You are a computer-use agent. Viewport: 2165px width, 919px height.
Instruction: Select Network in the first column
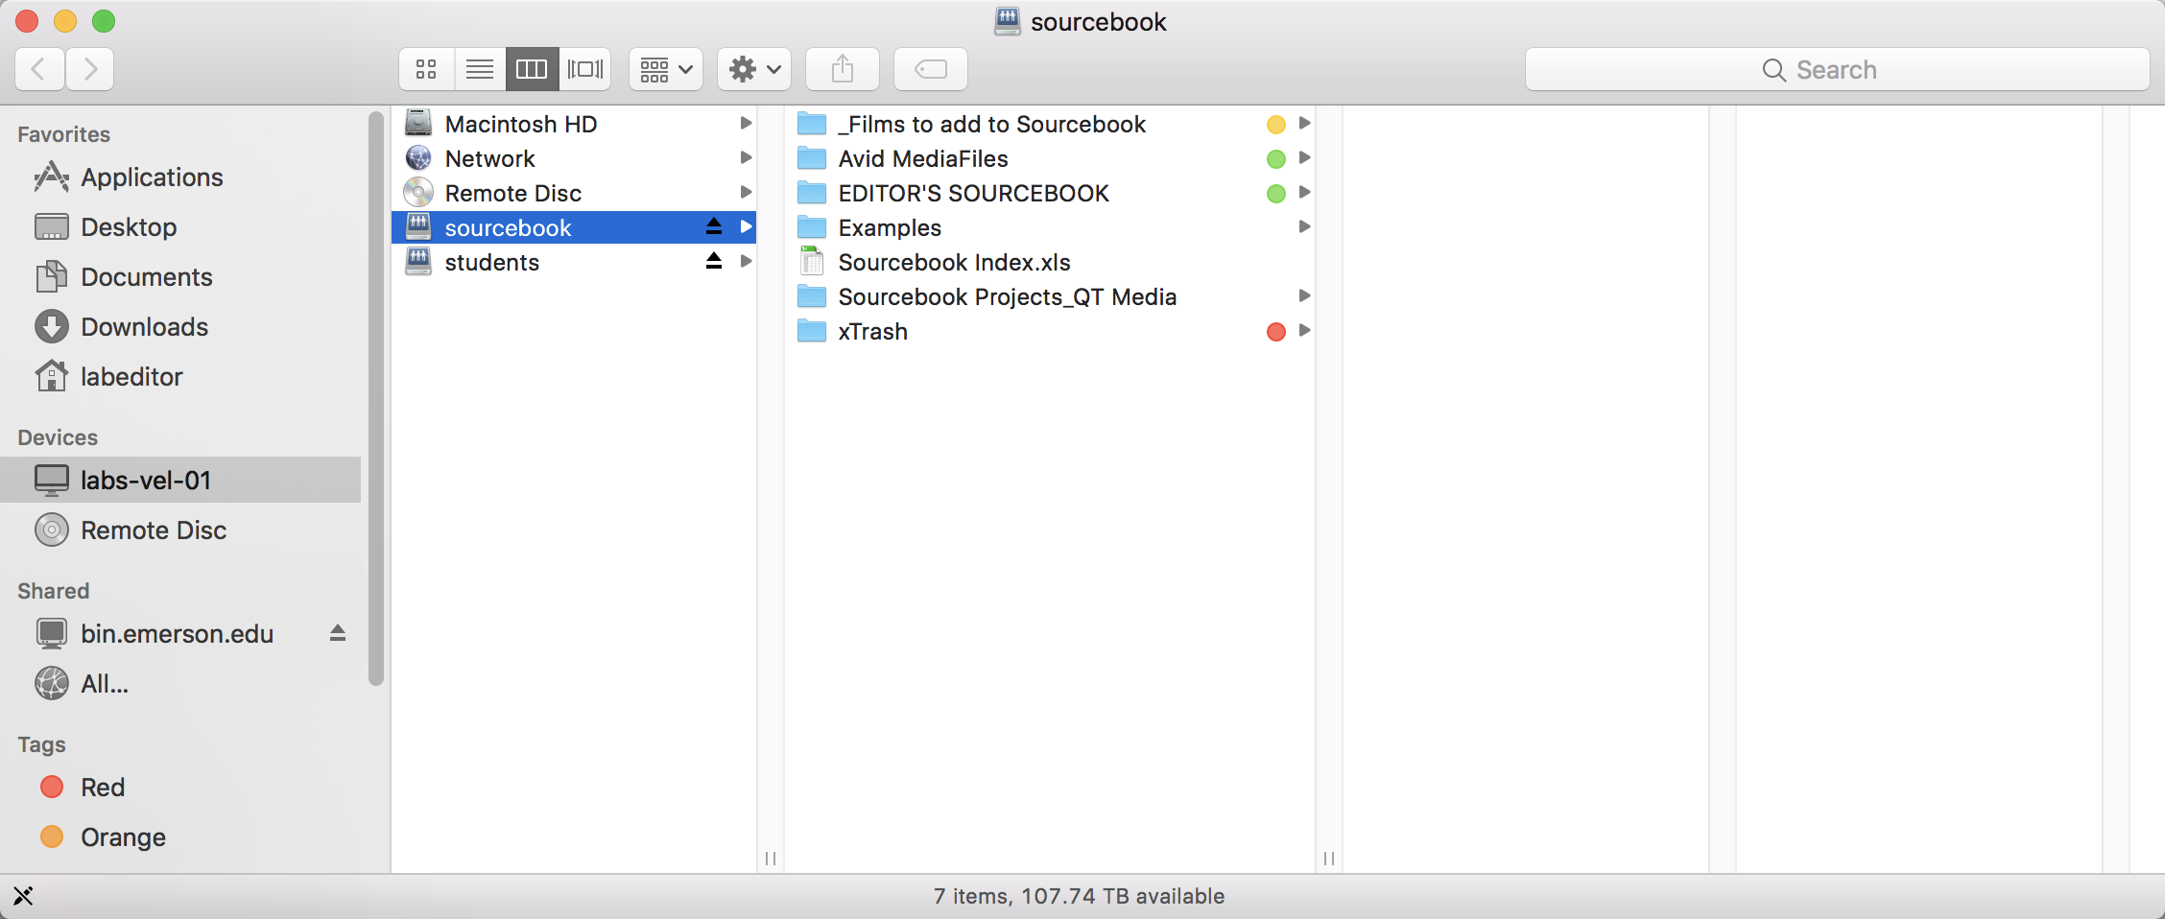(x=574, y=158)
